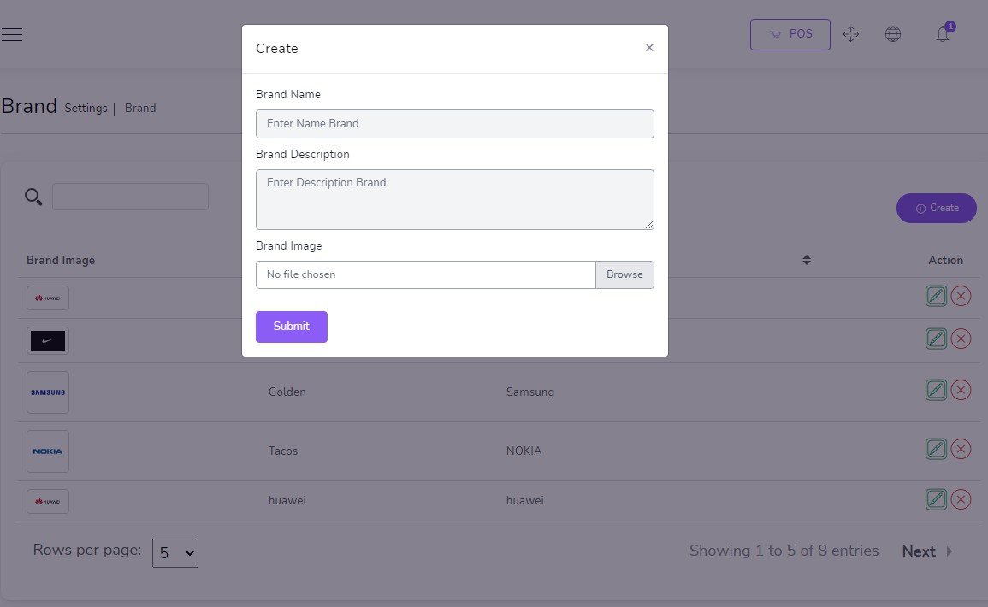Image resolution: width=988 pixels, height=607 pixels.
Task: Focus the Brand Name input field
Action: [x=454, y=123]
